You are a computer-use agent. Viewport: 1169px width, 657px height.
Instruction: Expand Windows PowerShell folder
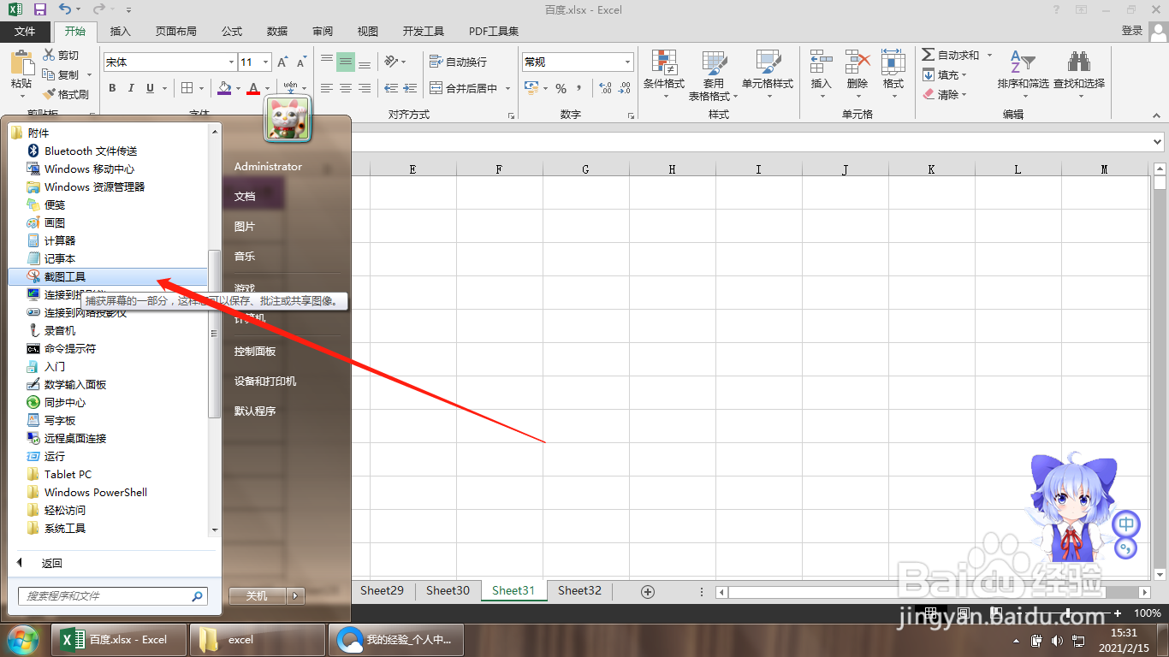pyautogui.click(x=86, y=492)
